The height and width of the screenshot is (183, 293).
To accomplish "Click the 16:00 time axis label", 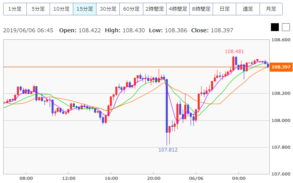I will [x=111, y=178].
